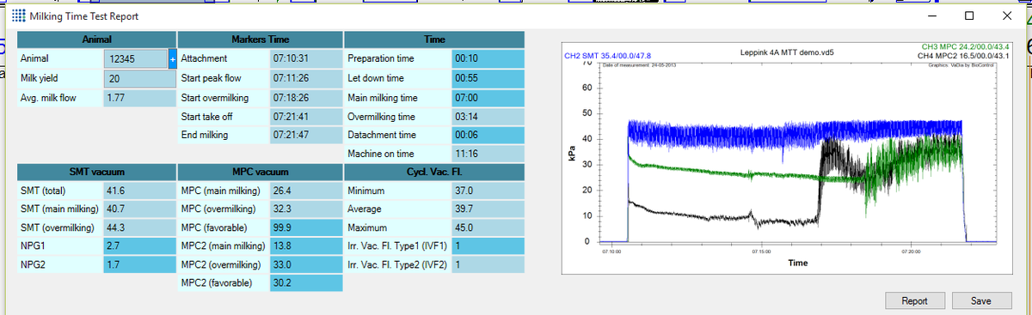This screenshot has width=1032, height=315.
Task: Select MPC (main milking) value 26.4
Action: [x=306, y=191]
